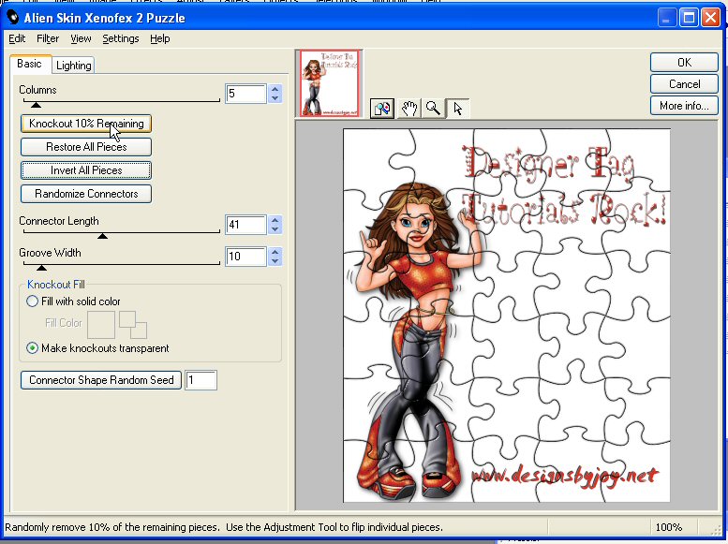
Task: Select the Adjustment arrow tool
Action: pos(458,109)
